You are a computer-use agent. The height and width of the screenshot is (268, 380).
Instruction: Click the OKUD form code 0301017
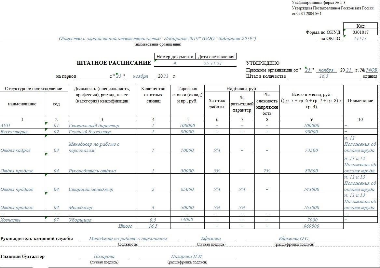360,32
